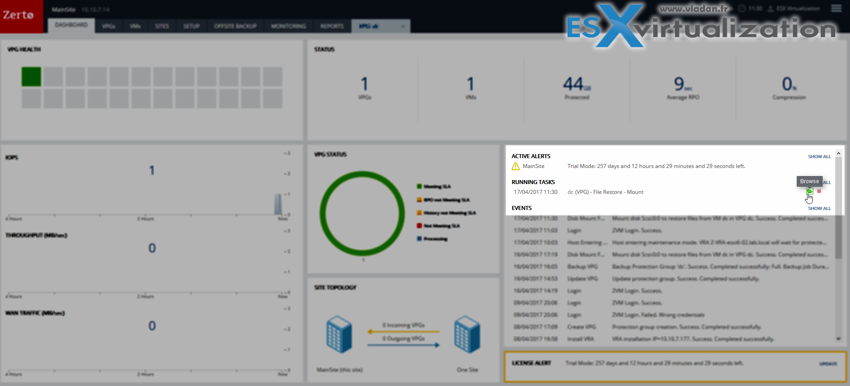Click the green Browse folder icon in Running Tasks
The width and height of the screenshot is (850, 386).
(810, 191)
